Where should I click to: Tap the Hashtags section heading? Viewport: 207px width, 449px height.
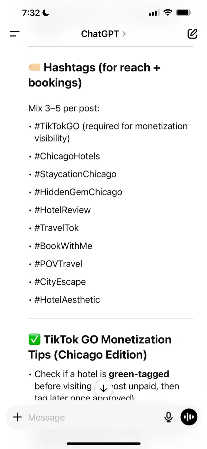pos(94,75)
